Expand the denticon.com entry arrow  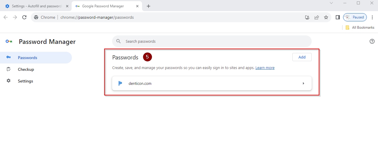coord(303,83)
